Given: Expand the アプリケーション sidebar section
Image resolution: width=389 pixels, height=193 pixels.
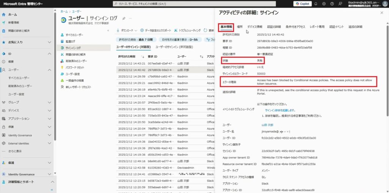Looking at the screenshot, I should (49, 119).
